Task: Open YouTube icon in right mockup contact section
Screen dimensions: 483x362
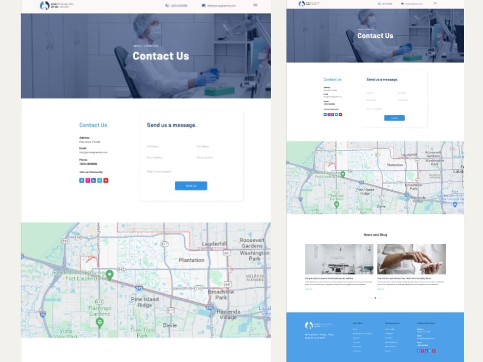Action: click(x=341, y=114)
